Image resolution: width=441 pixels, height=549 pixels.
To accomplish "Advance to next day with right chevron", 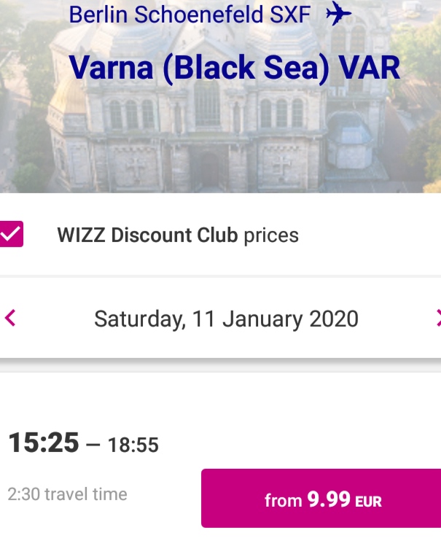I will 438,318.
